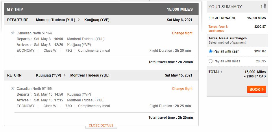272x132 pixels.
Task: Click the My Trip header bar
Action: click(101, 9)
